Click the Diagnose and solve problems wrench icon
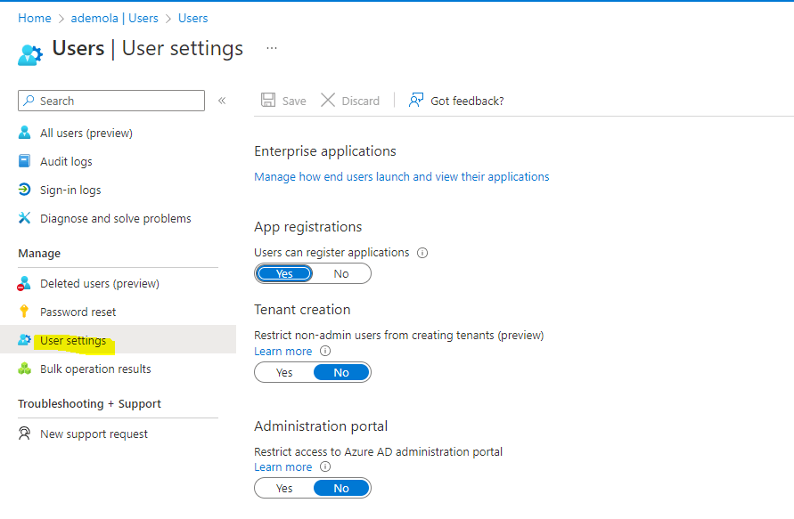Screen dimensions: 794x519 click(x=24, y=218)
